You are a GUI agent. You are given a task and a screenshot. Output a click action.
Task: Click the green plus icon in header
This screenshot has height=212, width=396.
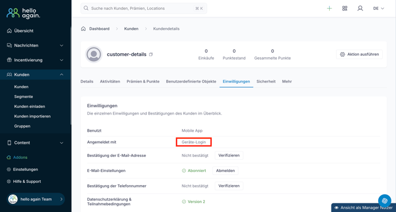point(329,8)
